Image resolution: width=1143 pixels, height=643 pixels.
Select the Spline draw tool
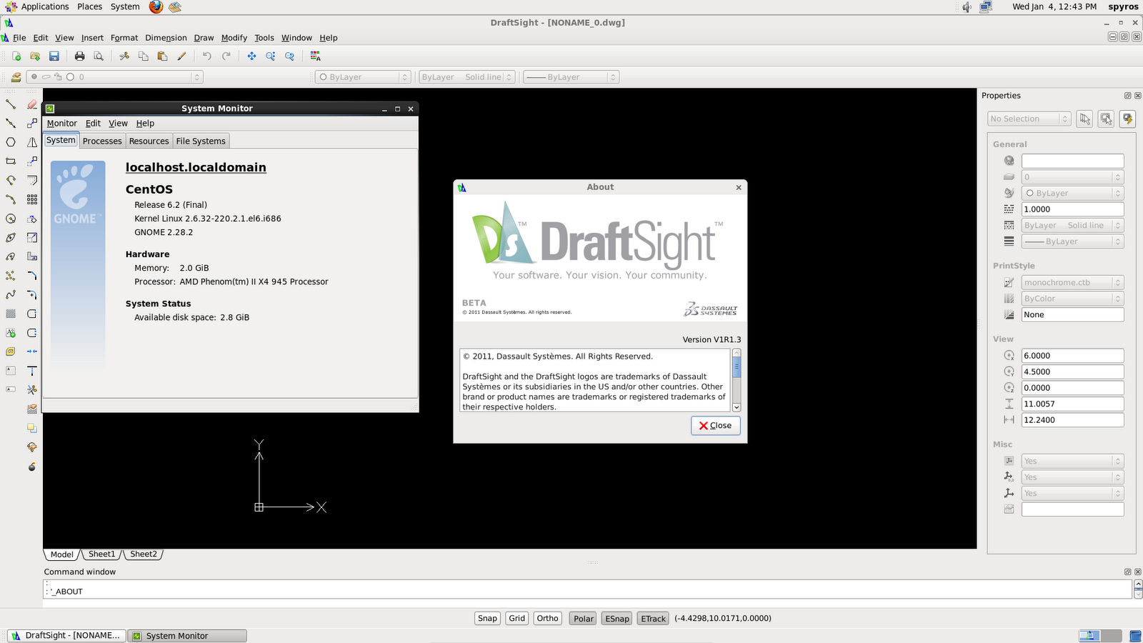pos(11,294)
